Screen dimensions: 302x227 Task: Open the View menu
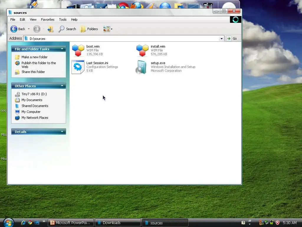coord(33,20)
